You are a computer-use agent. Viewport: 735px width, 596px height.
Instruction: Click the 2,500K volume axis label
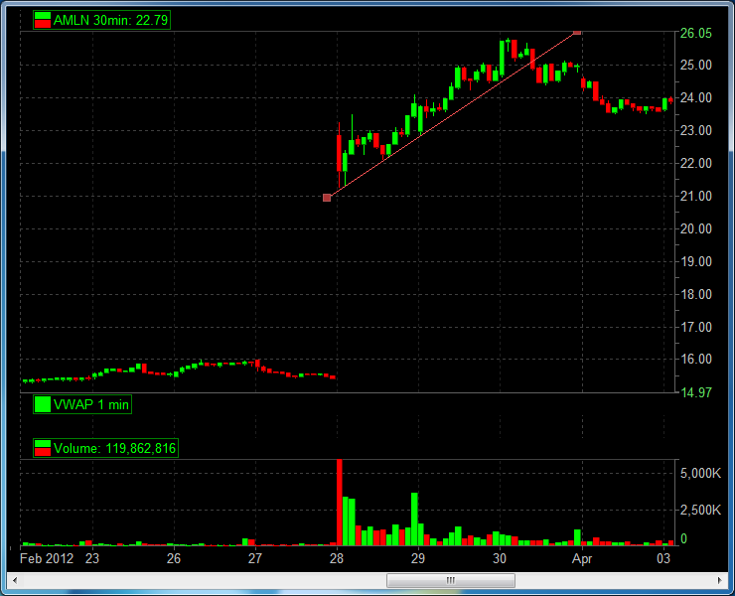click(700, 511)
